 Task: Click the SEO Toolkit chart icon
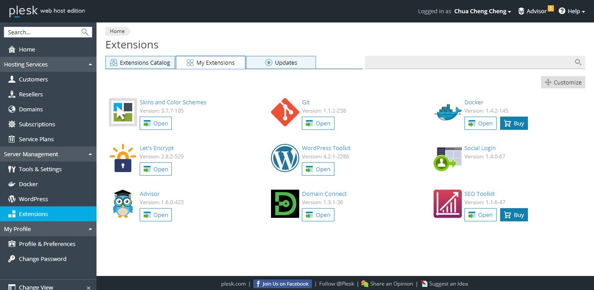[448, 204]
